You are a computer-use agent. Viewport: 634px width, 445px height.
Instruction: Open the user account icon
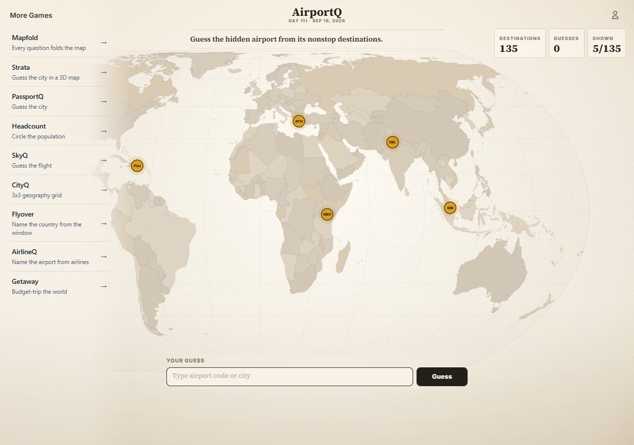tap(615, 15)
